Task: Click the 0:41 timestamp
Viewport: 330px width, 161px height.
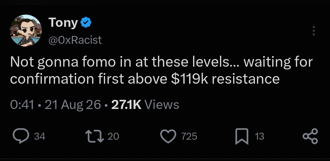Action: [x=22, y=105]
